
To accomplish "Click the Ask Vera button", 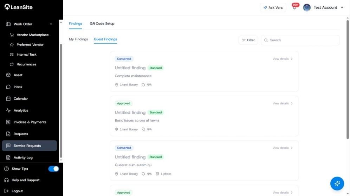I will (273, 8).
